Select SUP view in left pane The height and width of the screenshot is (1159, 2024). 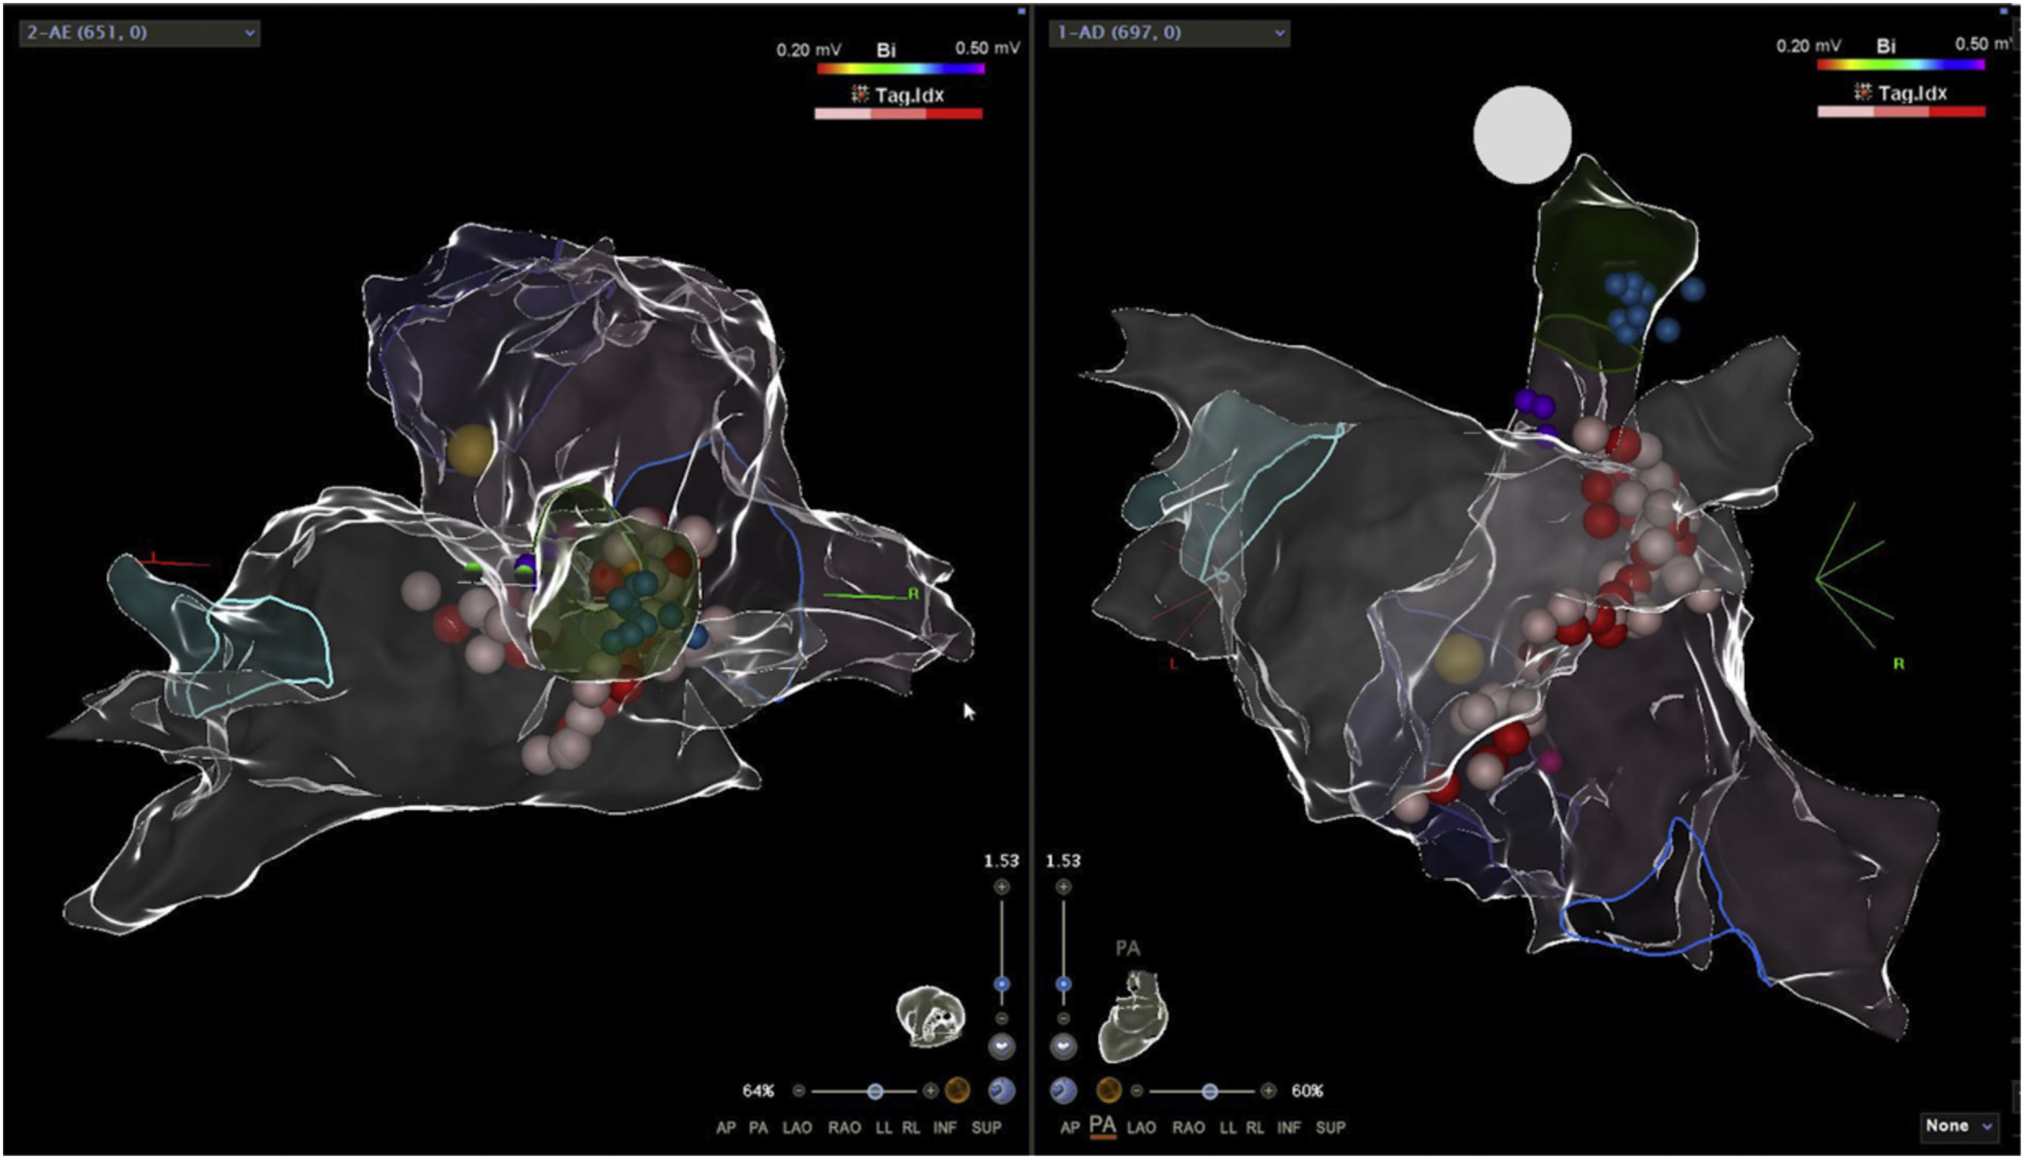pos(986,1127)
